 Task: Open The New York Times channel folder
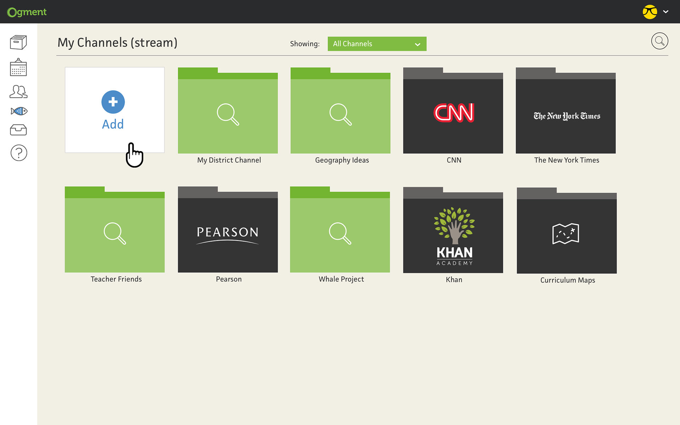[566, 110]
